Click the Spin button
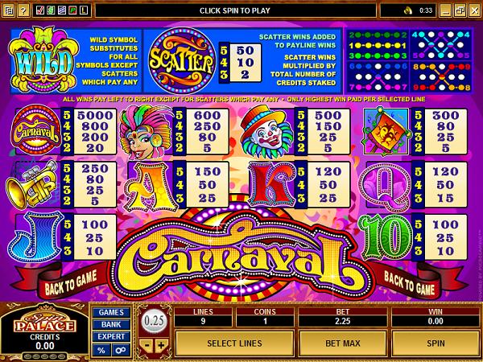This screenshot has width=483, height=362. (x=436, y=343)
